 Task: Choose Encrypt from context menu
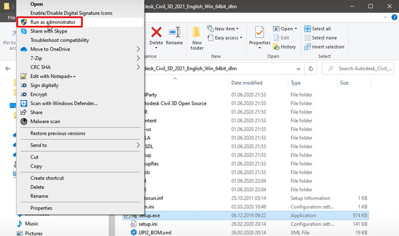[80, 94]
